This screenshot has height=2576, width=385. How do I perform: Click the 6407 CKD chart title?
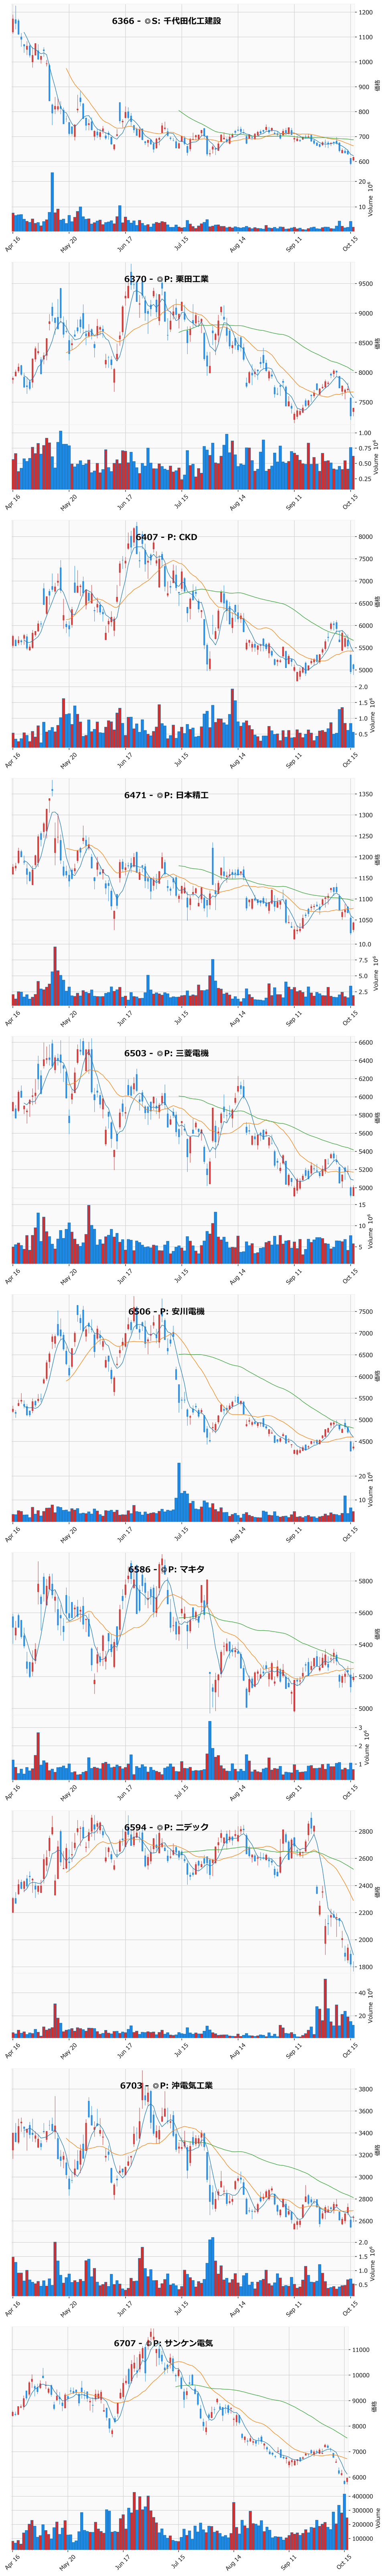(166, 537)
